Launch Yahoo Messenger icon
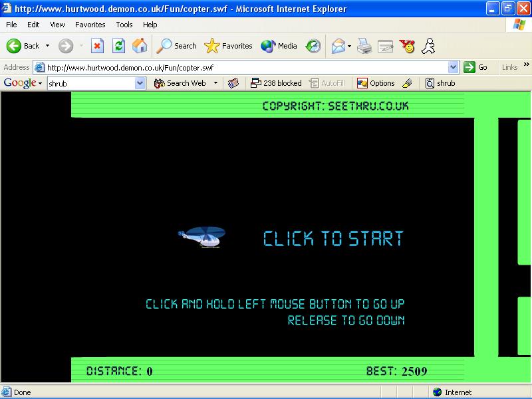The height and width of the screenshot is (399, 532). tap(407, 46)
